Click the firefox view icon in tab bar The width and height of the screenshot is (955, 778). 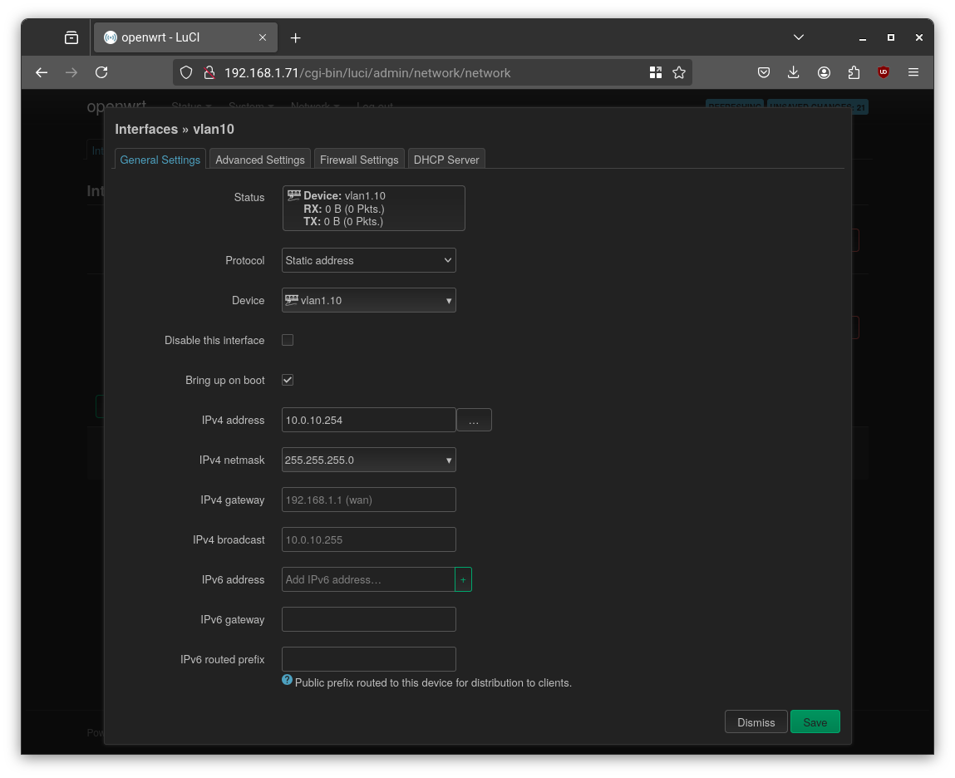(x=71, y=37)
